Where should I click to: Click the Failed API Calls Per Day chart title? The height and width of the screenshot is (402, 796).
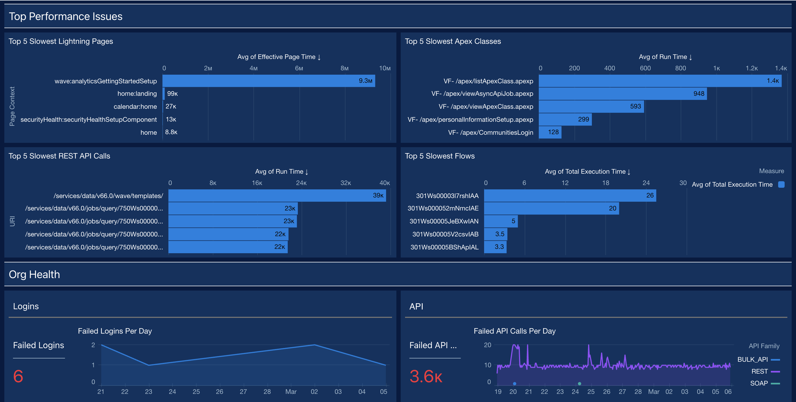tap(514, 331)
